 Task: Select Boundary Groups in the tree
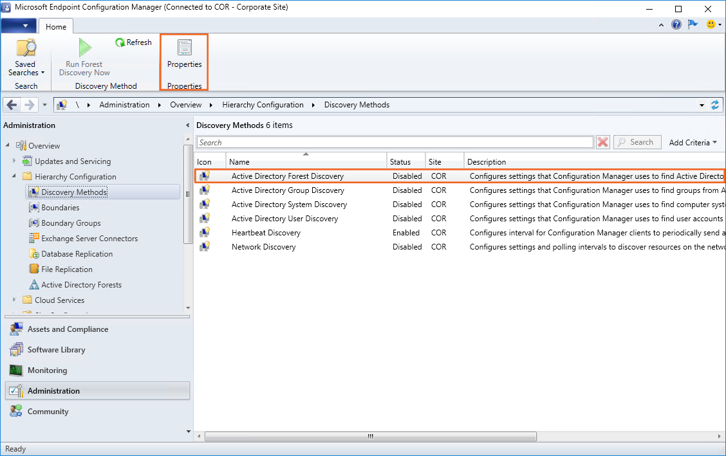pyautogui.click(x=71, y=223)
